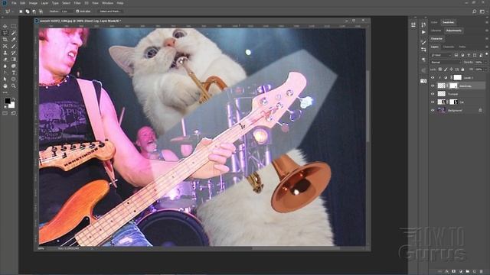Open the File menu

coord(14,3)
